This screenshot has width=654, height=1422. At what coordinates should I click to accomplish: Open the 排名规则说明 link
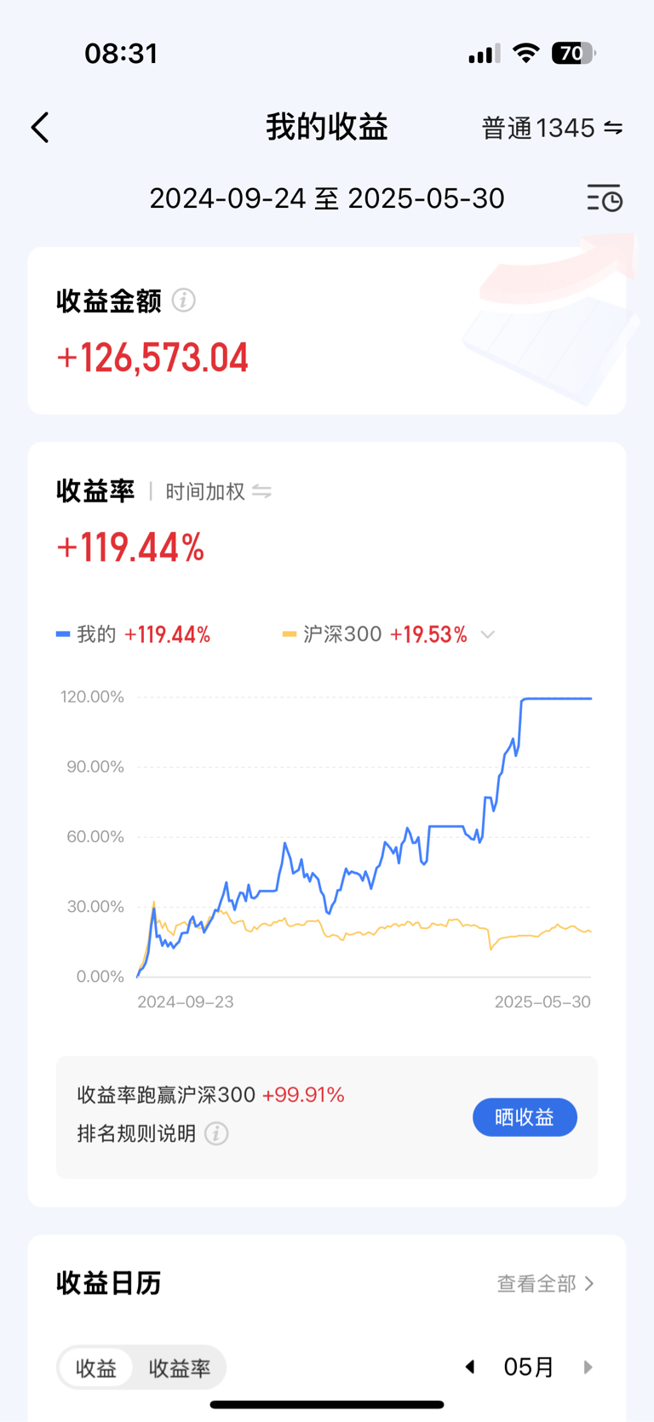coord(136,1133)
